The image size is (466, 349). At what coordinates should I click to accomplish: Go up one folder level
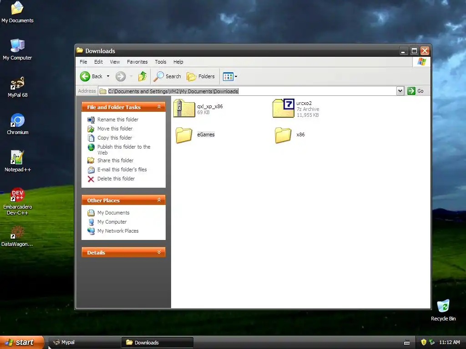[142, 76]
